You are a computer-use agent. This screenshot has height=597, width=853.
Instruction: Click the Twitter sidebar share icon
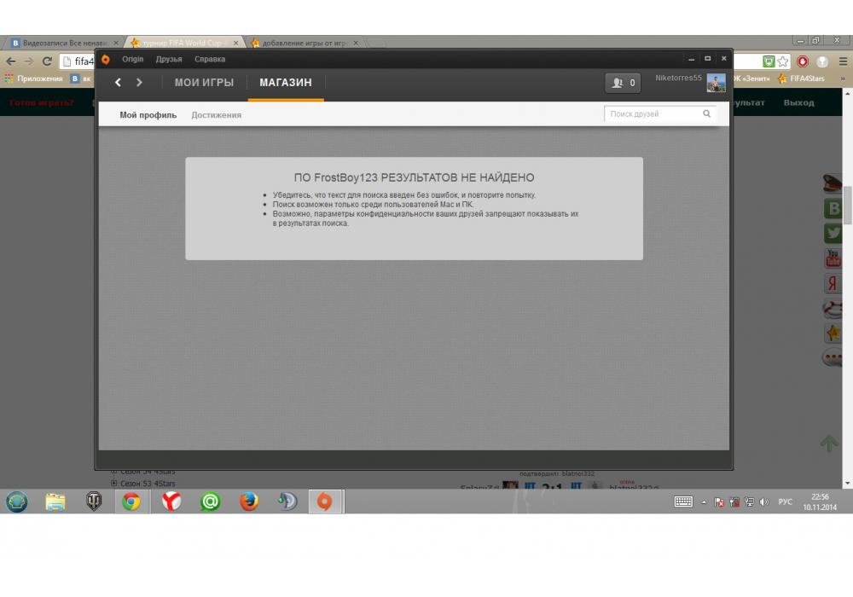(833, 234)
